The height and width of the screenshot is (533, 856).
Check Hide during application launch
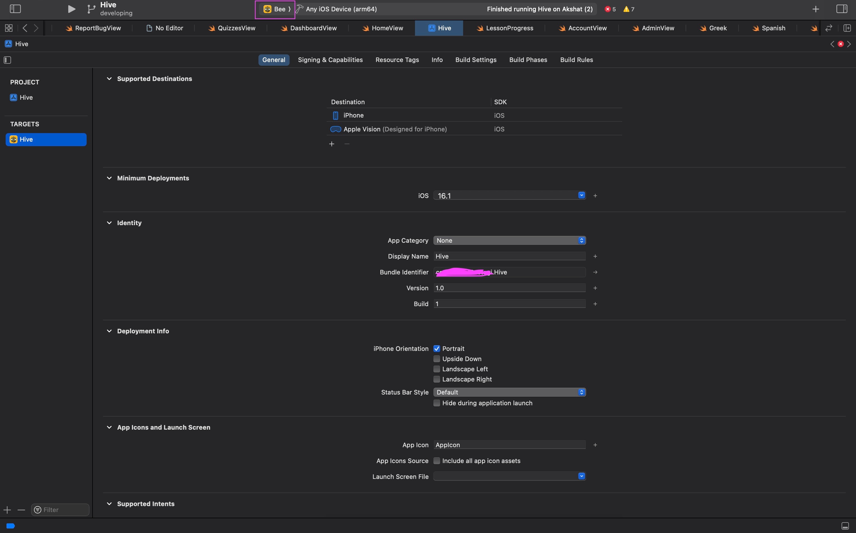[x=436, y=403]
